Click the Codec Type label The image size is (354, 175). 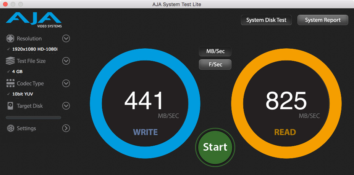pyautogui.click(x=30, y=83)
